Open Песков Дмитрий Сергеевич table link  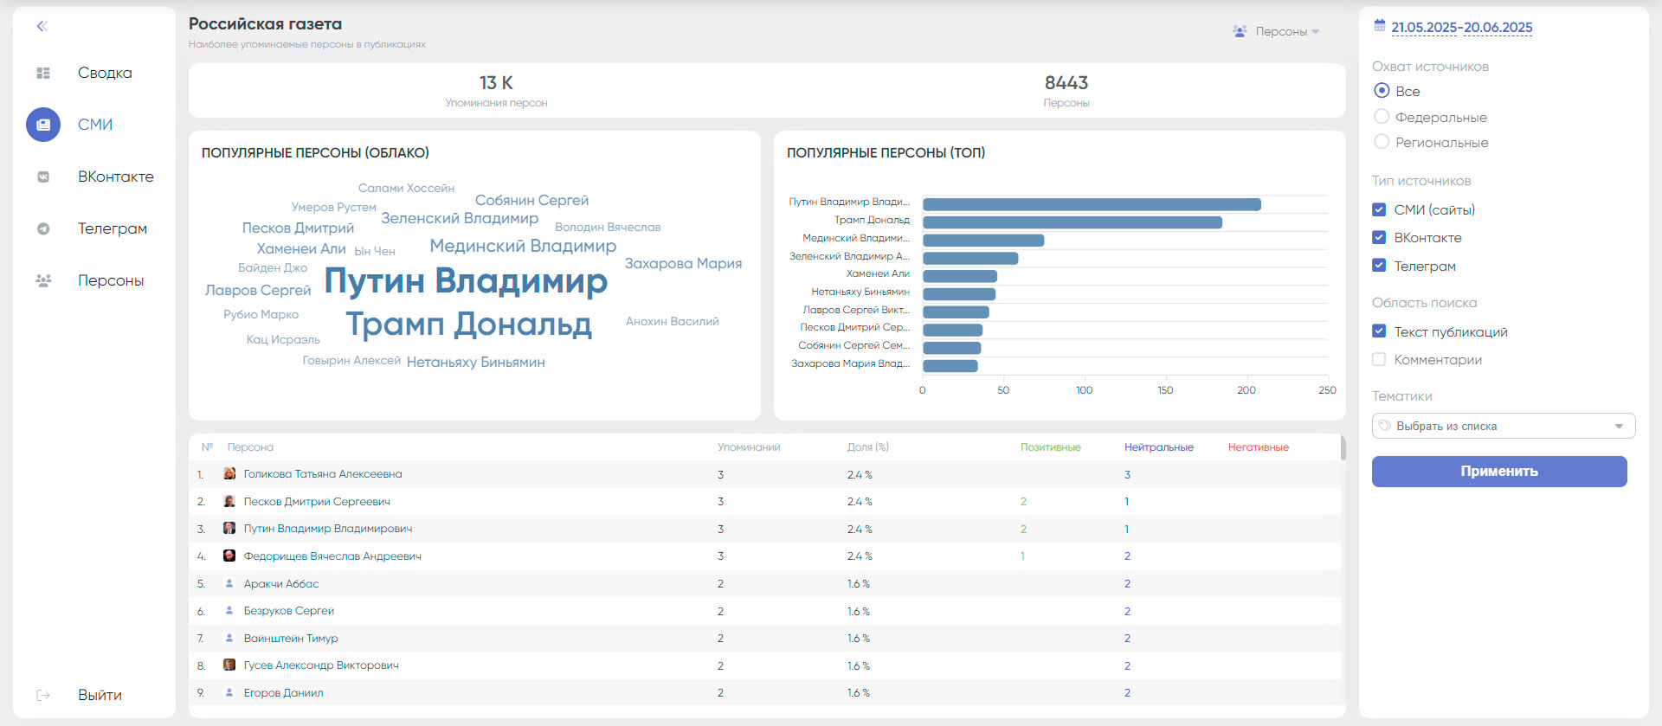click(x=317, y=502)
